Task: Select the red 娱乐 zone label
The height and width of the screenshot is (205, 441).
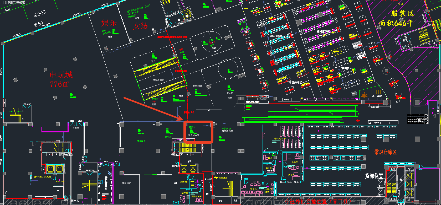Action: point(109,23)
